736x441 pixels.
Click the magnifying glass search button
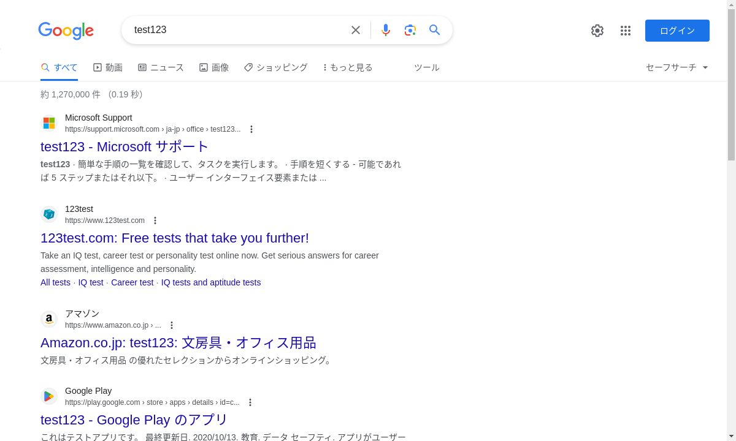point(435,30)
